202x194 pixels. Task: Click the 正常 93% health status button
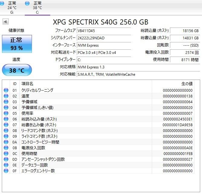pos(17,44)
